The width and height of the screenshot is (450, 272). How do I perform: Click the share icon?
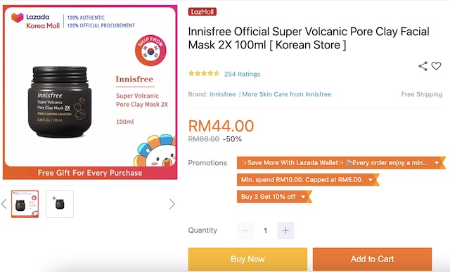[x=423, y=66]
